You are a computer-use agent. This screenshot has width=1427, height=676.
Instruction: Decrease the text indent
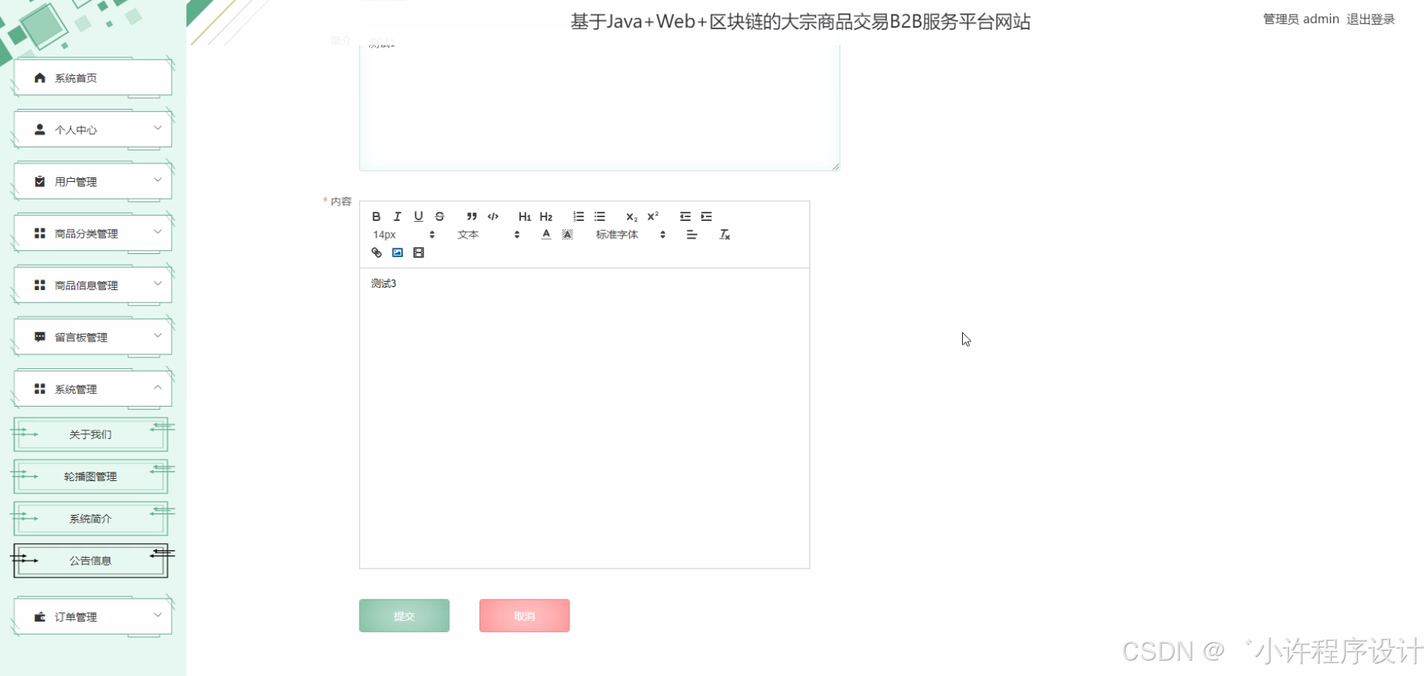click(x=685, y=216)
